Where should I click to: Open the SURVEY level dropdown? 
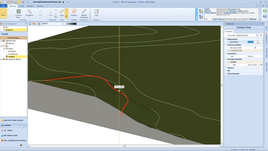52,24
